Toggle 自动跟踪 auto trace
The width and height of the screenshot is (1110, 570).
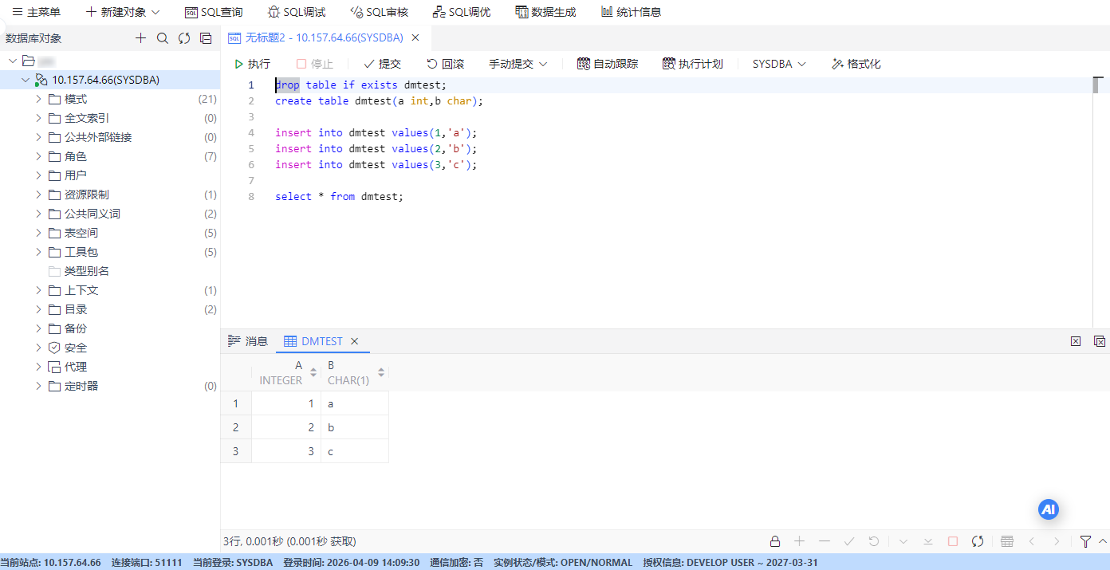coord(608,64)
